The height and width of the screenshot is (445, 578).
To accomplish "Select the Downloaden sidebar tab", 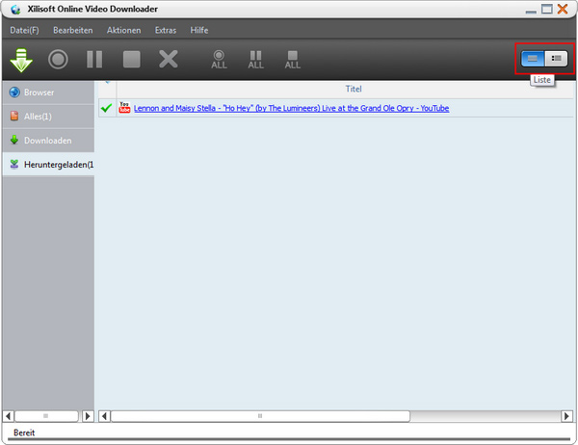I will (48, 141).
